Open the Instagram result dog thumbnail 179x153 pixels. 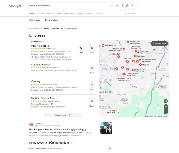coord(106,128)
